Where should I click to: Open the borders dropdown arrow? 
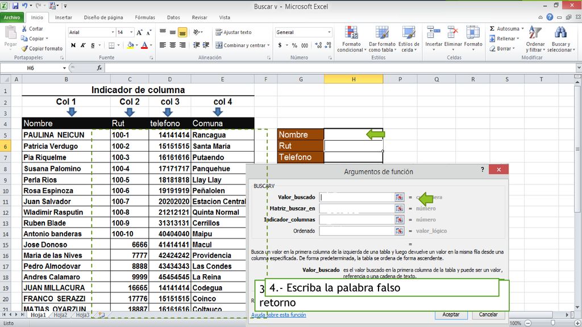118,45
